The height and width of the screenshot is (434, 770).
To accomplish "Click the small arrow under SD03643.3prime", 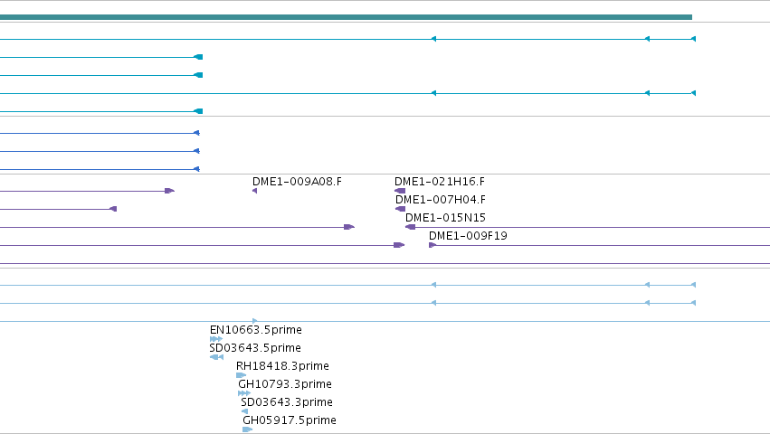I will pyautogui.click(x=244, y=411).
